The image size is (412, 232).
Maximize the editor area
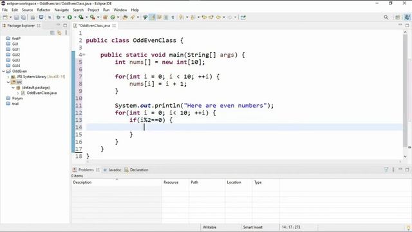tap(407, 25)
